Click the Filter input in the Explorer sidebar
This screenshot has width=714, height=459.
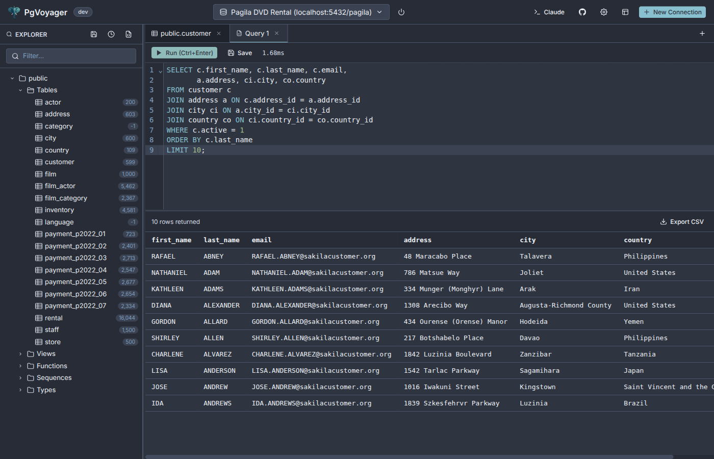point(70,56)
